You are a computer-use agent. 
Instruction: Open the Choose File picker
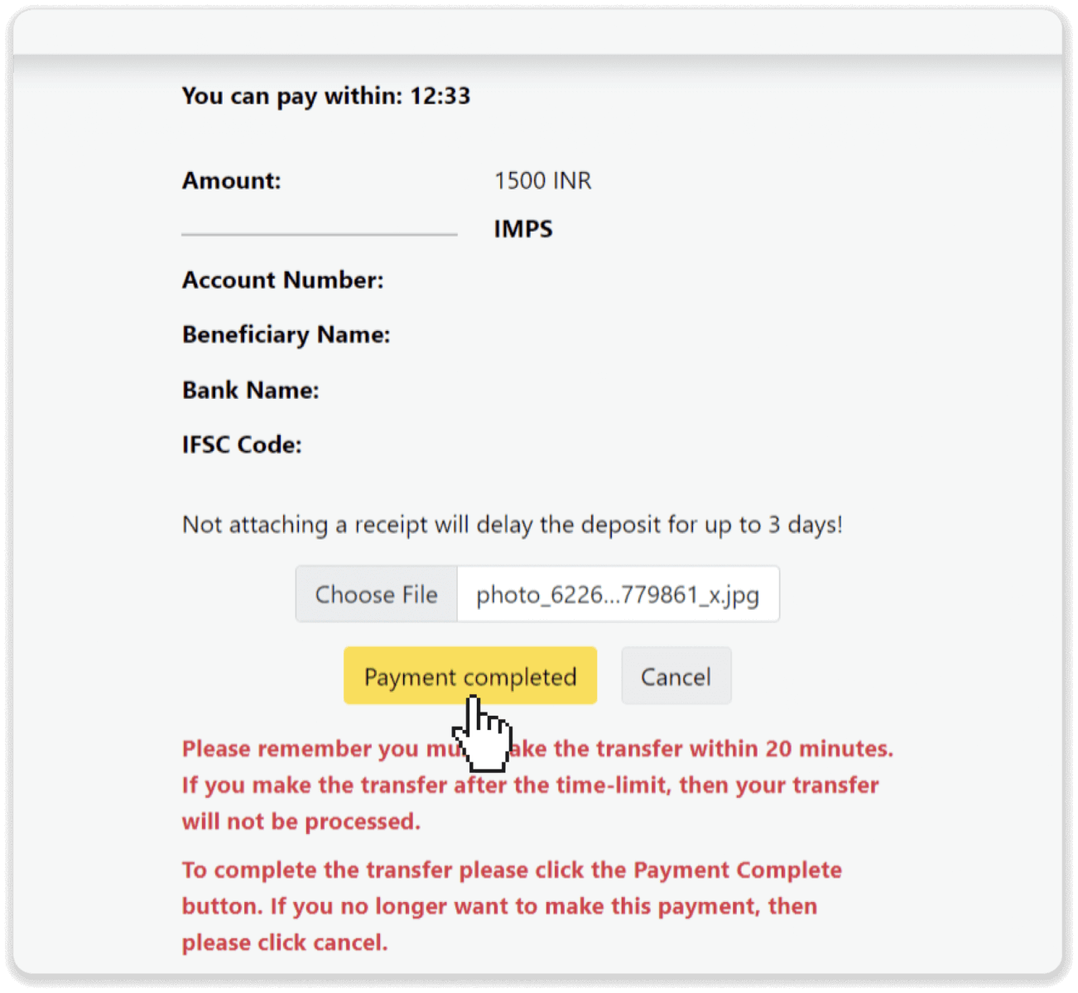pyautogui.click(x=376, y=594)
